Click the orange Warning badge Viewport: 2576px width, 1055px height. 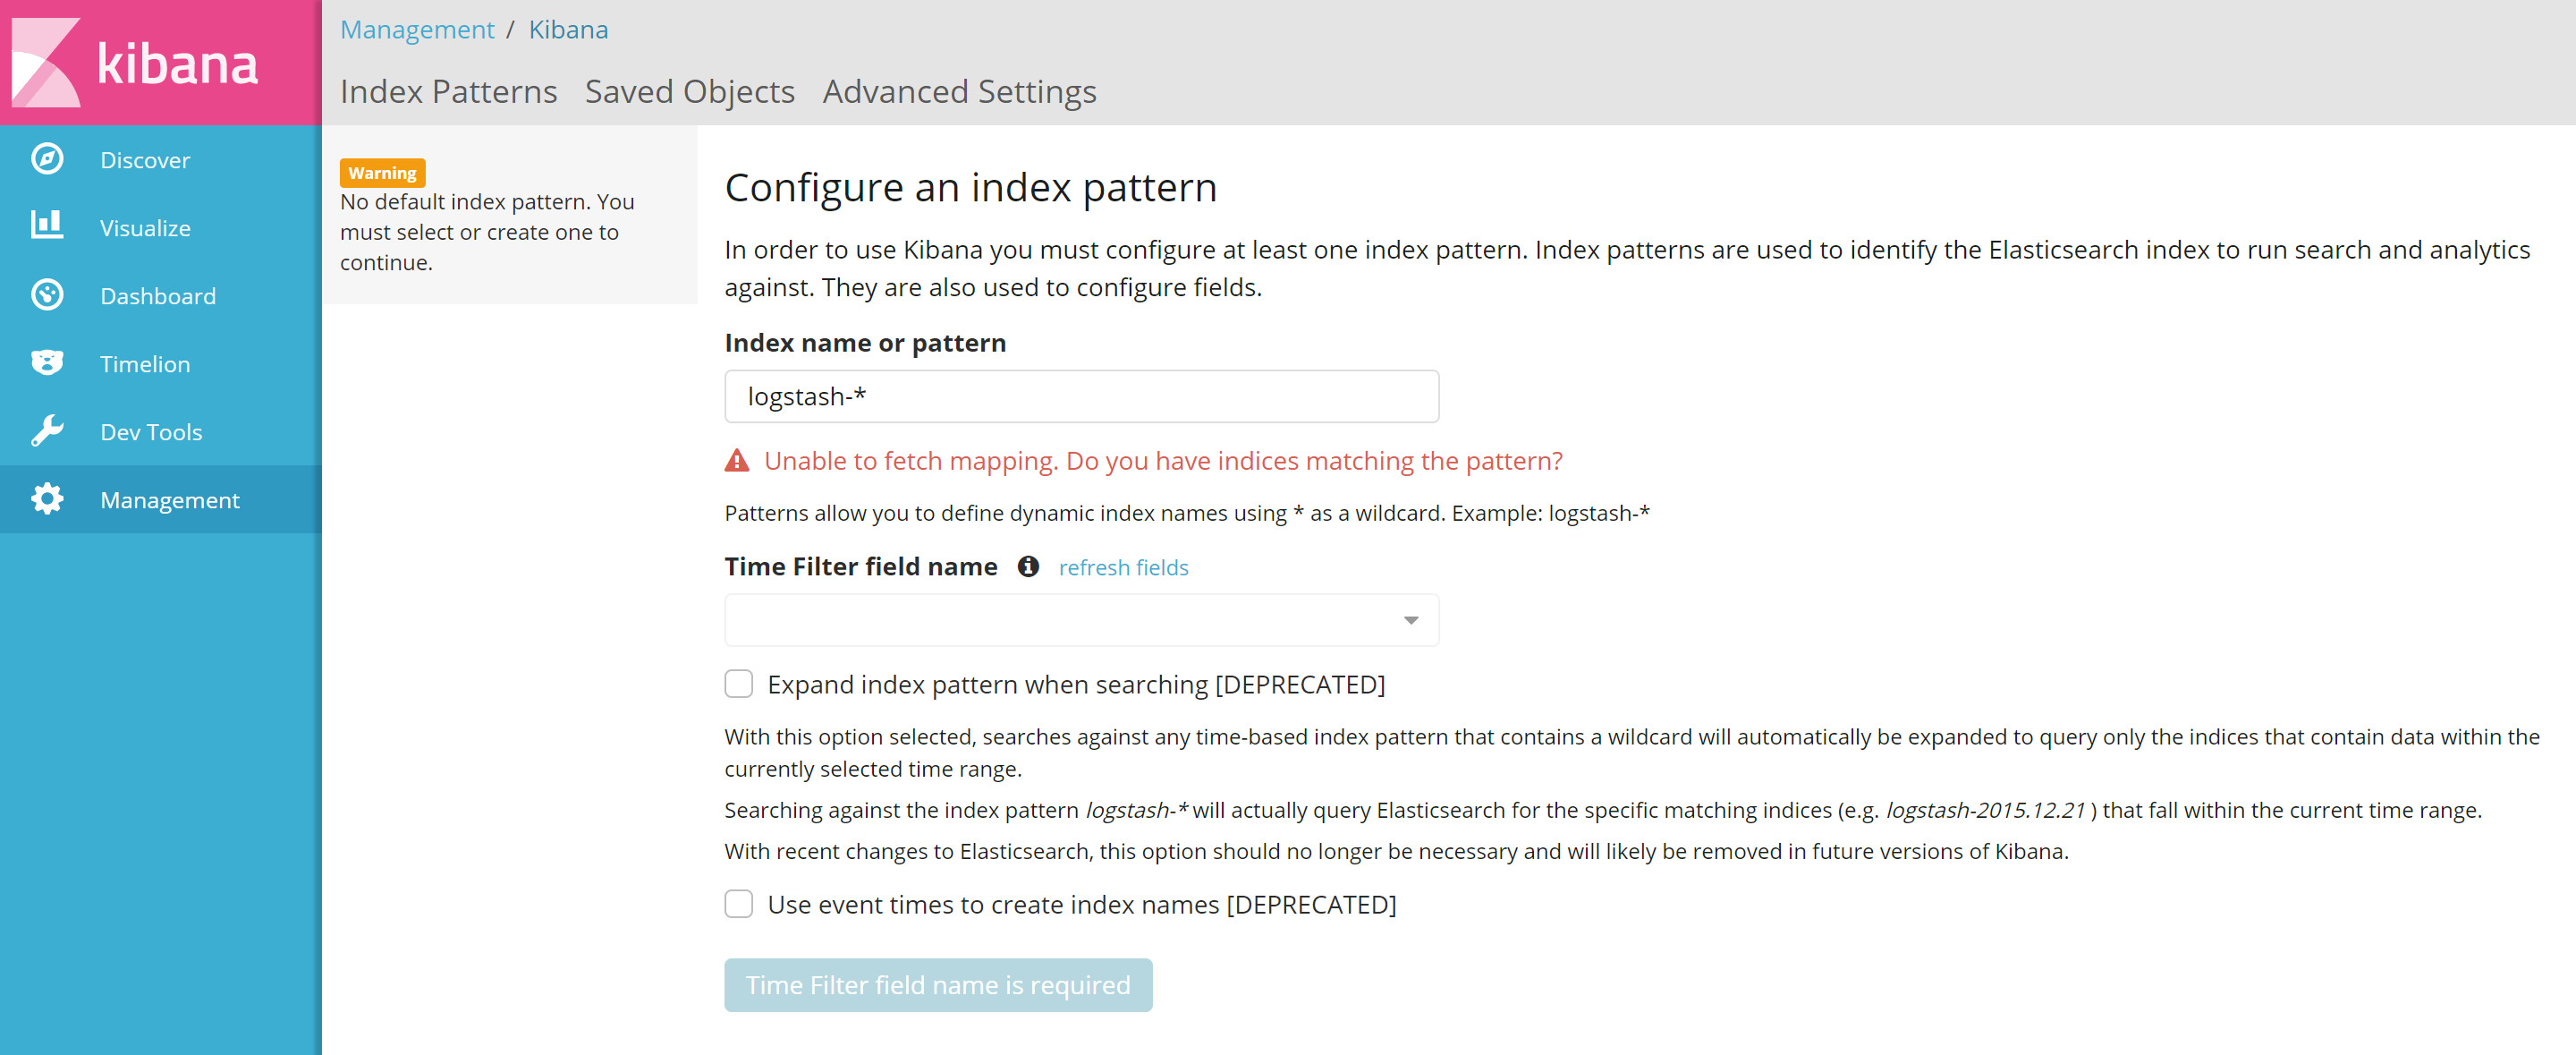coord(382,172)
